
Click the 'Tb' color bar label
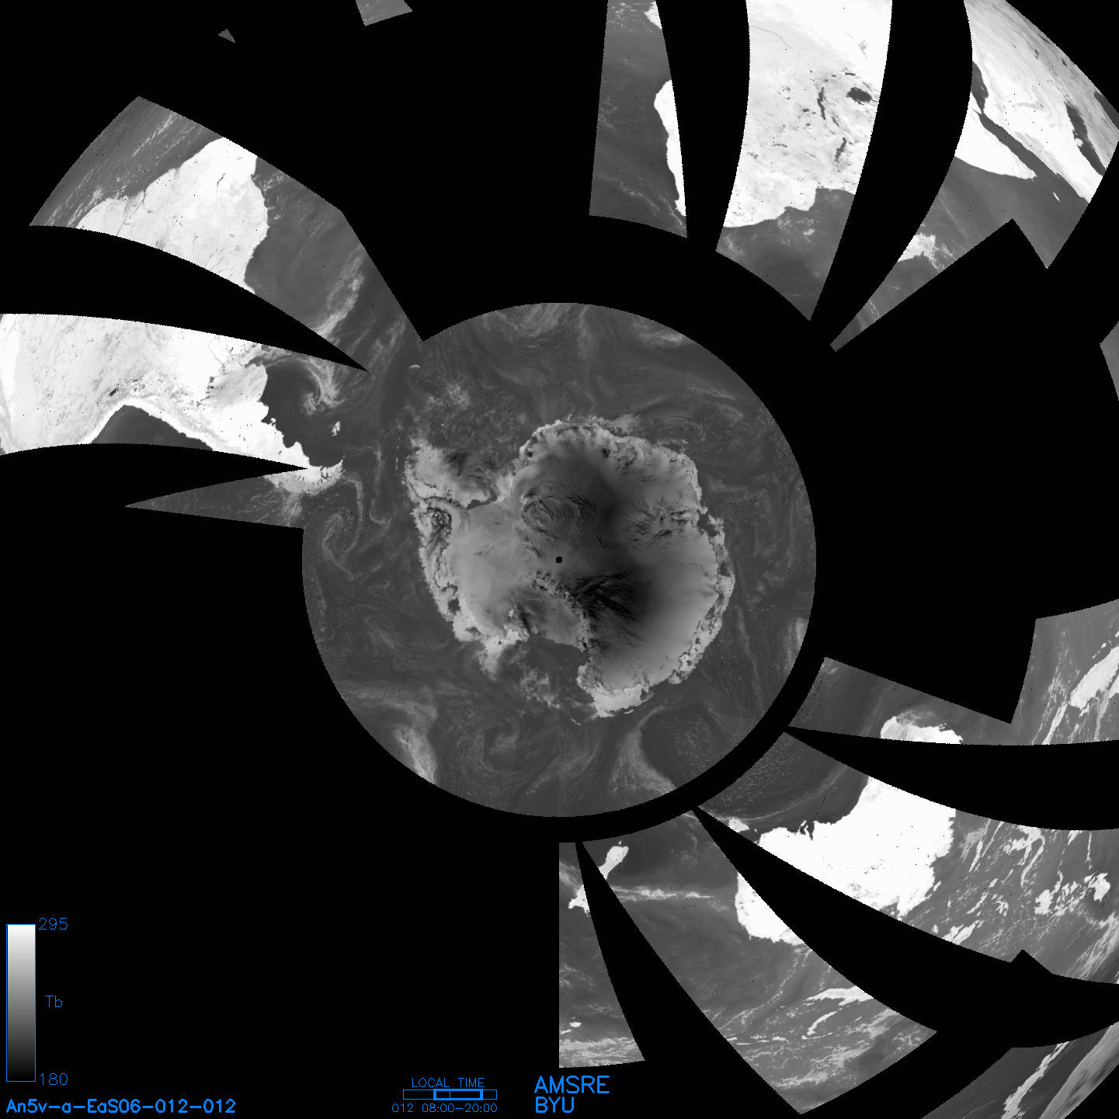[54, 1002]
